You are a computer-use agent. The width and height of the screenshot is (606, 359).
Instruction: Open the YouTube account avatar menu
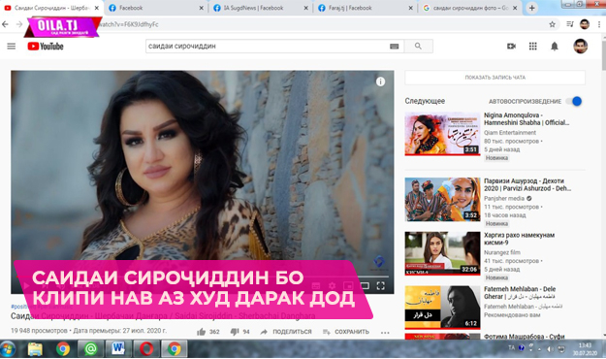[x=580, y=46]
